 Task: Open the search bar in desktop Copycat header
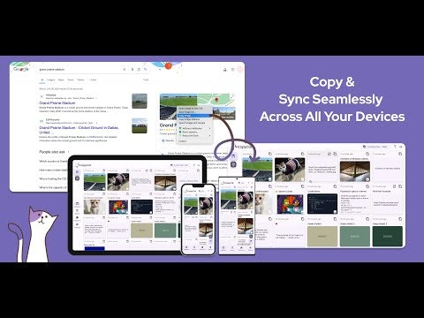(x=375, y=147)
